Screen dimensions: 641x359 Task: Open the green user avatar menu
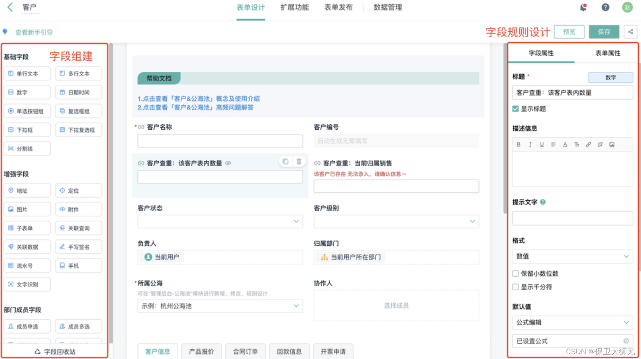pyautogui.click(x=627, y=7)
